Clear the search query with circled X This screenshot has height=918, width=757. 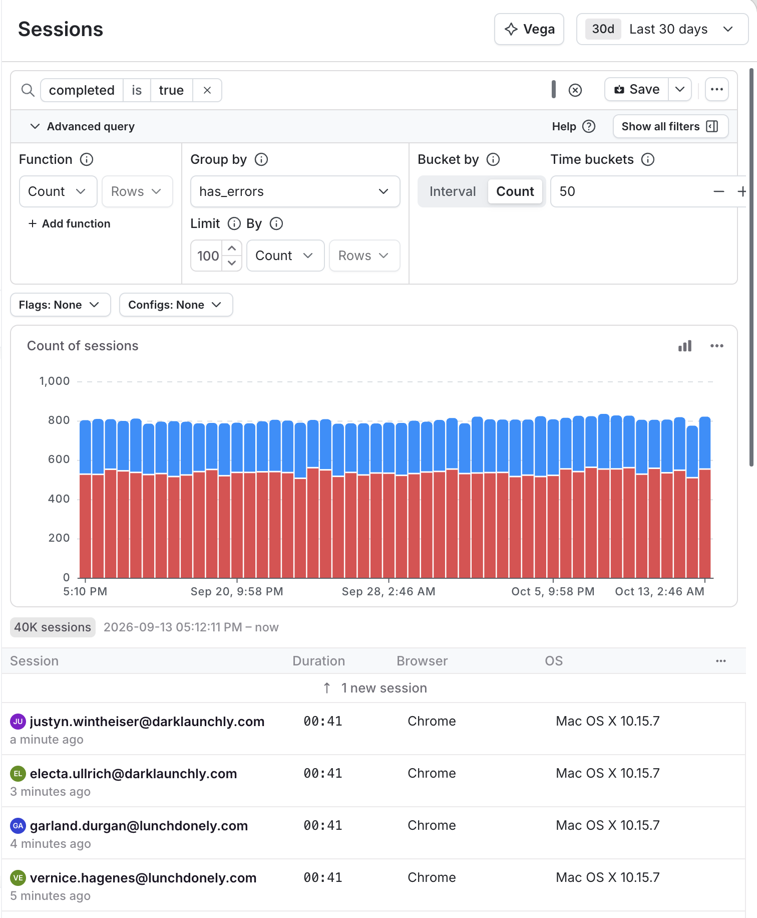click(x=575, y=90)
